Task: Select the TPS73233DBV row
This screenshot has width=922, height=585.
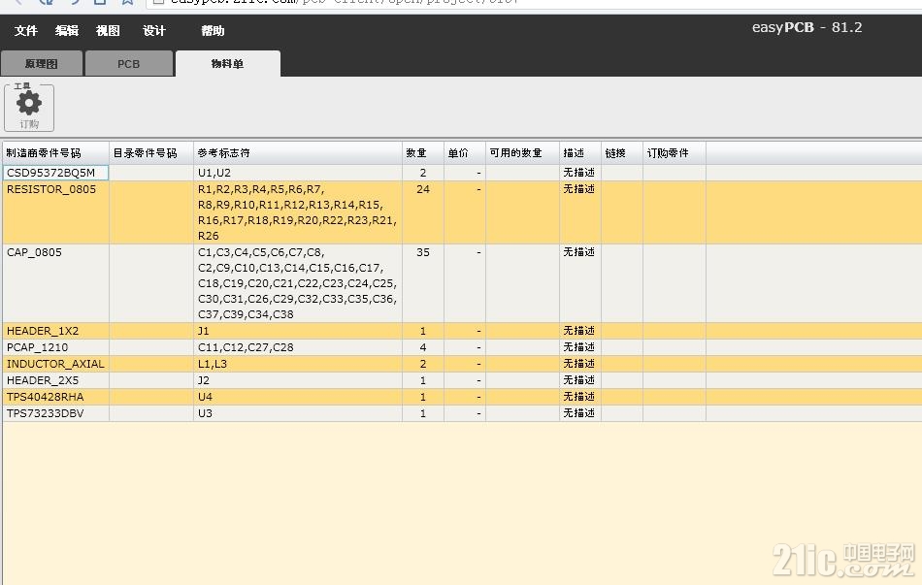Action: pyautogui.click(x=462, y=413)
